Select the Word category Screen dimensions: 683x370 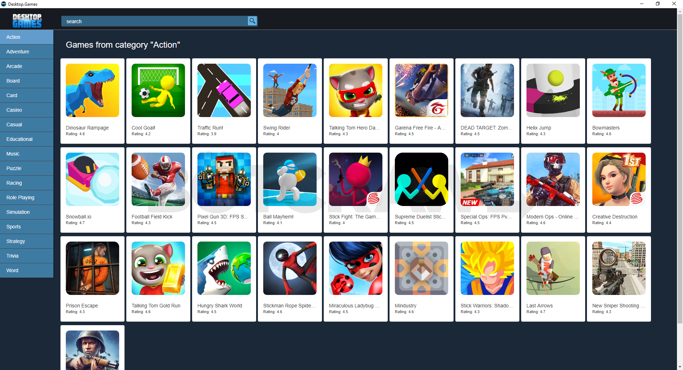[x=27, y=270]
